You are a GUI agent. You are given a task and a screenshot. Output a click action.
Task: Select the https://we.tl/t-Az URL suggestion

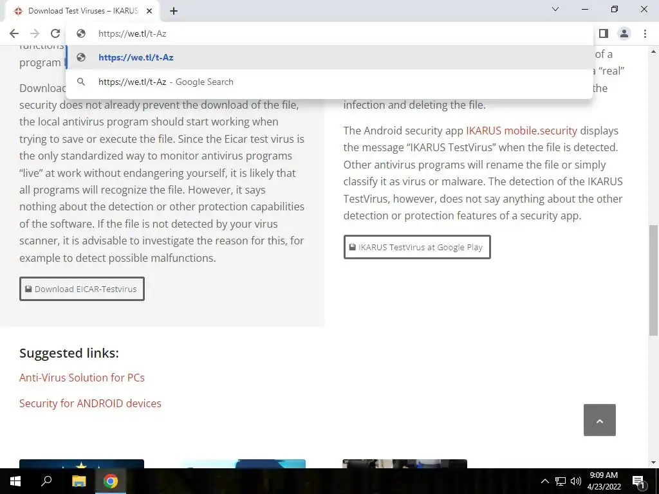tap(329, 57)
